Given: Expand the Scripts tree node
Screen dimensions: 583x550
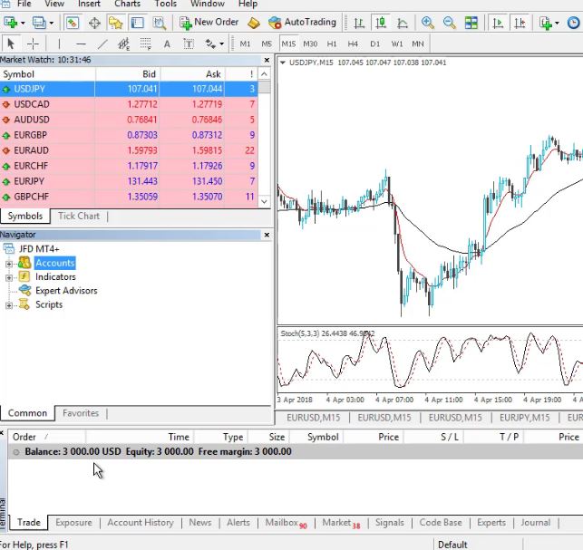Looking at the screenshot, I should [8, 305].
